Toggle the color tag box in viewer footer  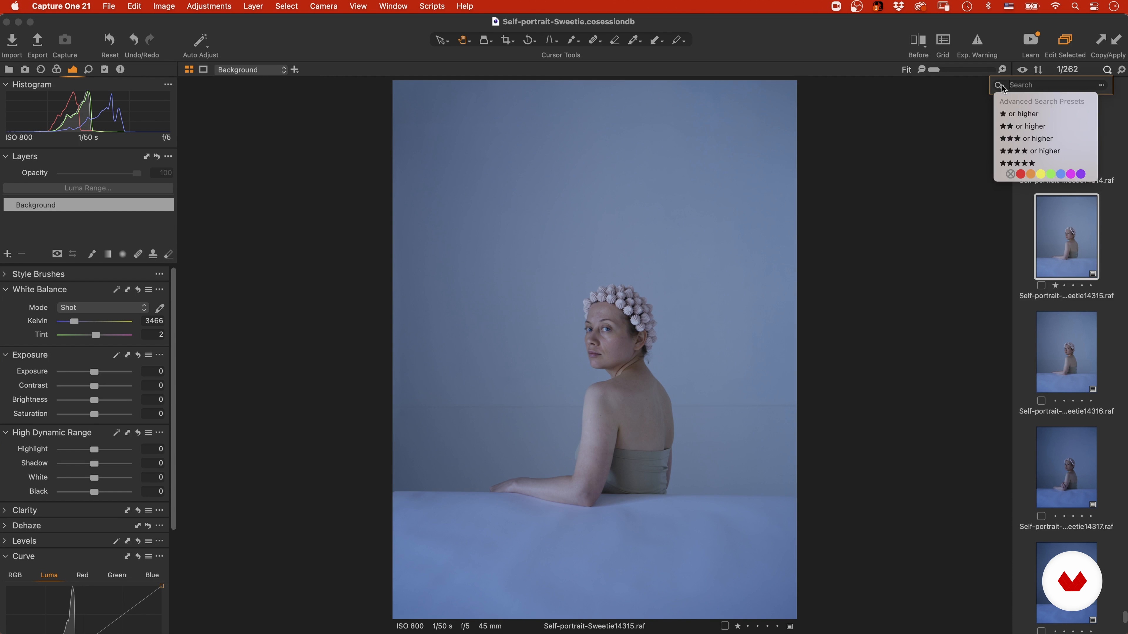(x=725, y=626)
